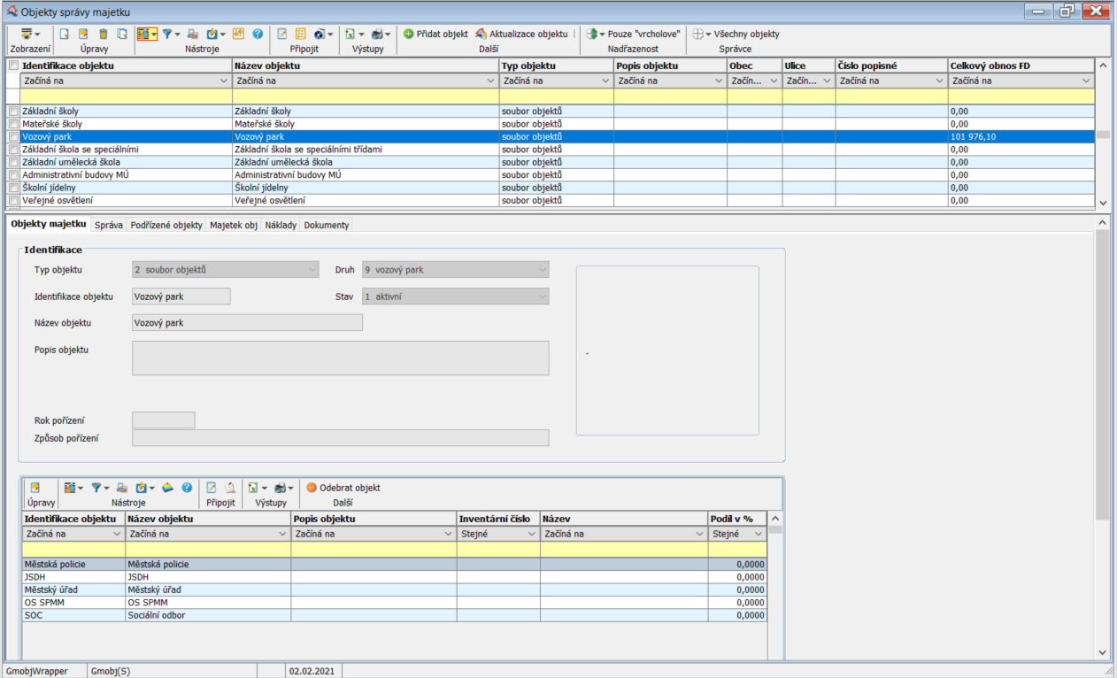Click the printer icon in top Výstupy group
The width and height of the screenshot is (1117, 678).
pyautogui.click(x=376, y=35)
